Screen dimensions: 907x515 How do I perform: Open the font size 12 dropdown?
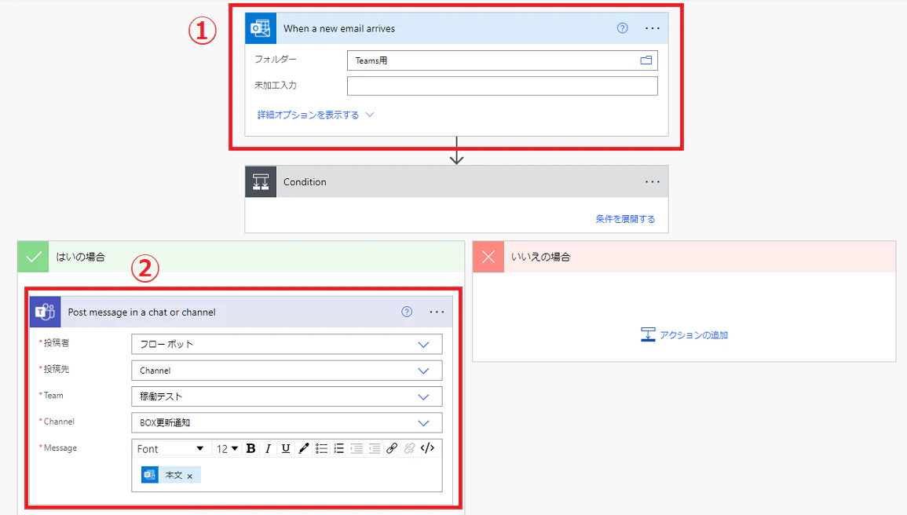(x=227, y=448)
